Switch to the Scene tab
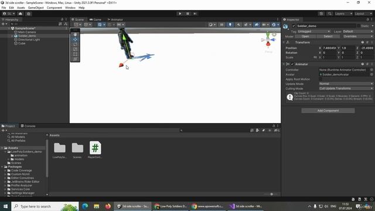Viewport: 375px width, 211px height. 77,19
